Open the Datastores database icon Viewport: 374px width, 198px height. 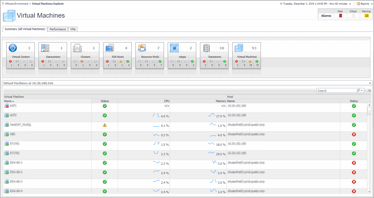click(x=207, y=48)
